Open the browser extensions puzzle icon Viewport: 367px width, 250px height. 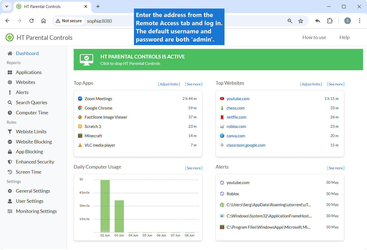tap(330, 21)
